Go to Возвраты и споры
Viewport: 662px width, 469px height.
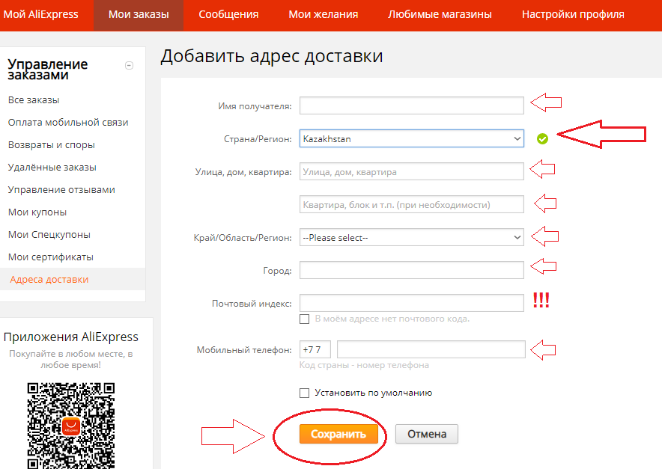tap(52, 144)
